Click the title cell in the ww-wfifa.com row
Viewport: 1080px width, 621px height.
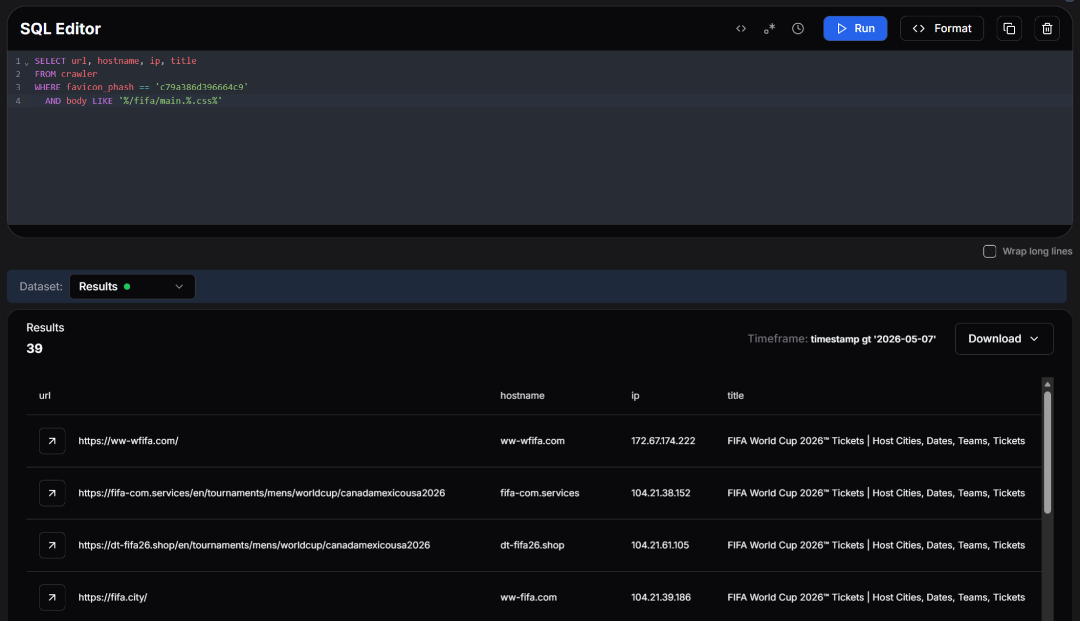click(876, 441)
